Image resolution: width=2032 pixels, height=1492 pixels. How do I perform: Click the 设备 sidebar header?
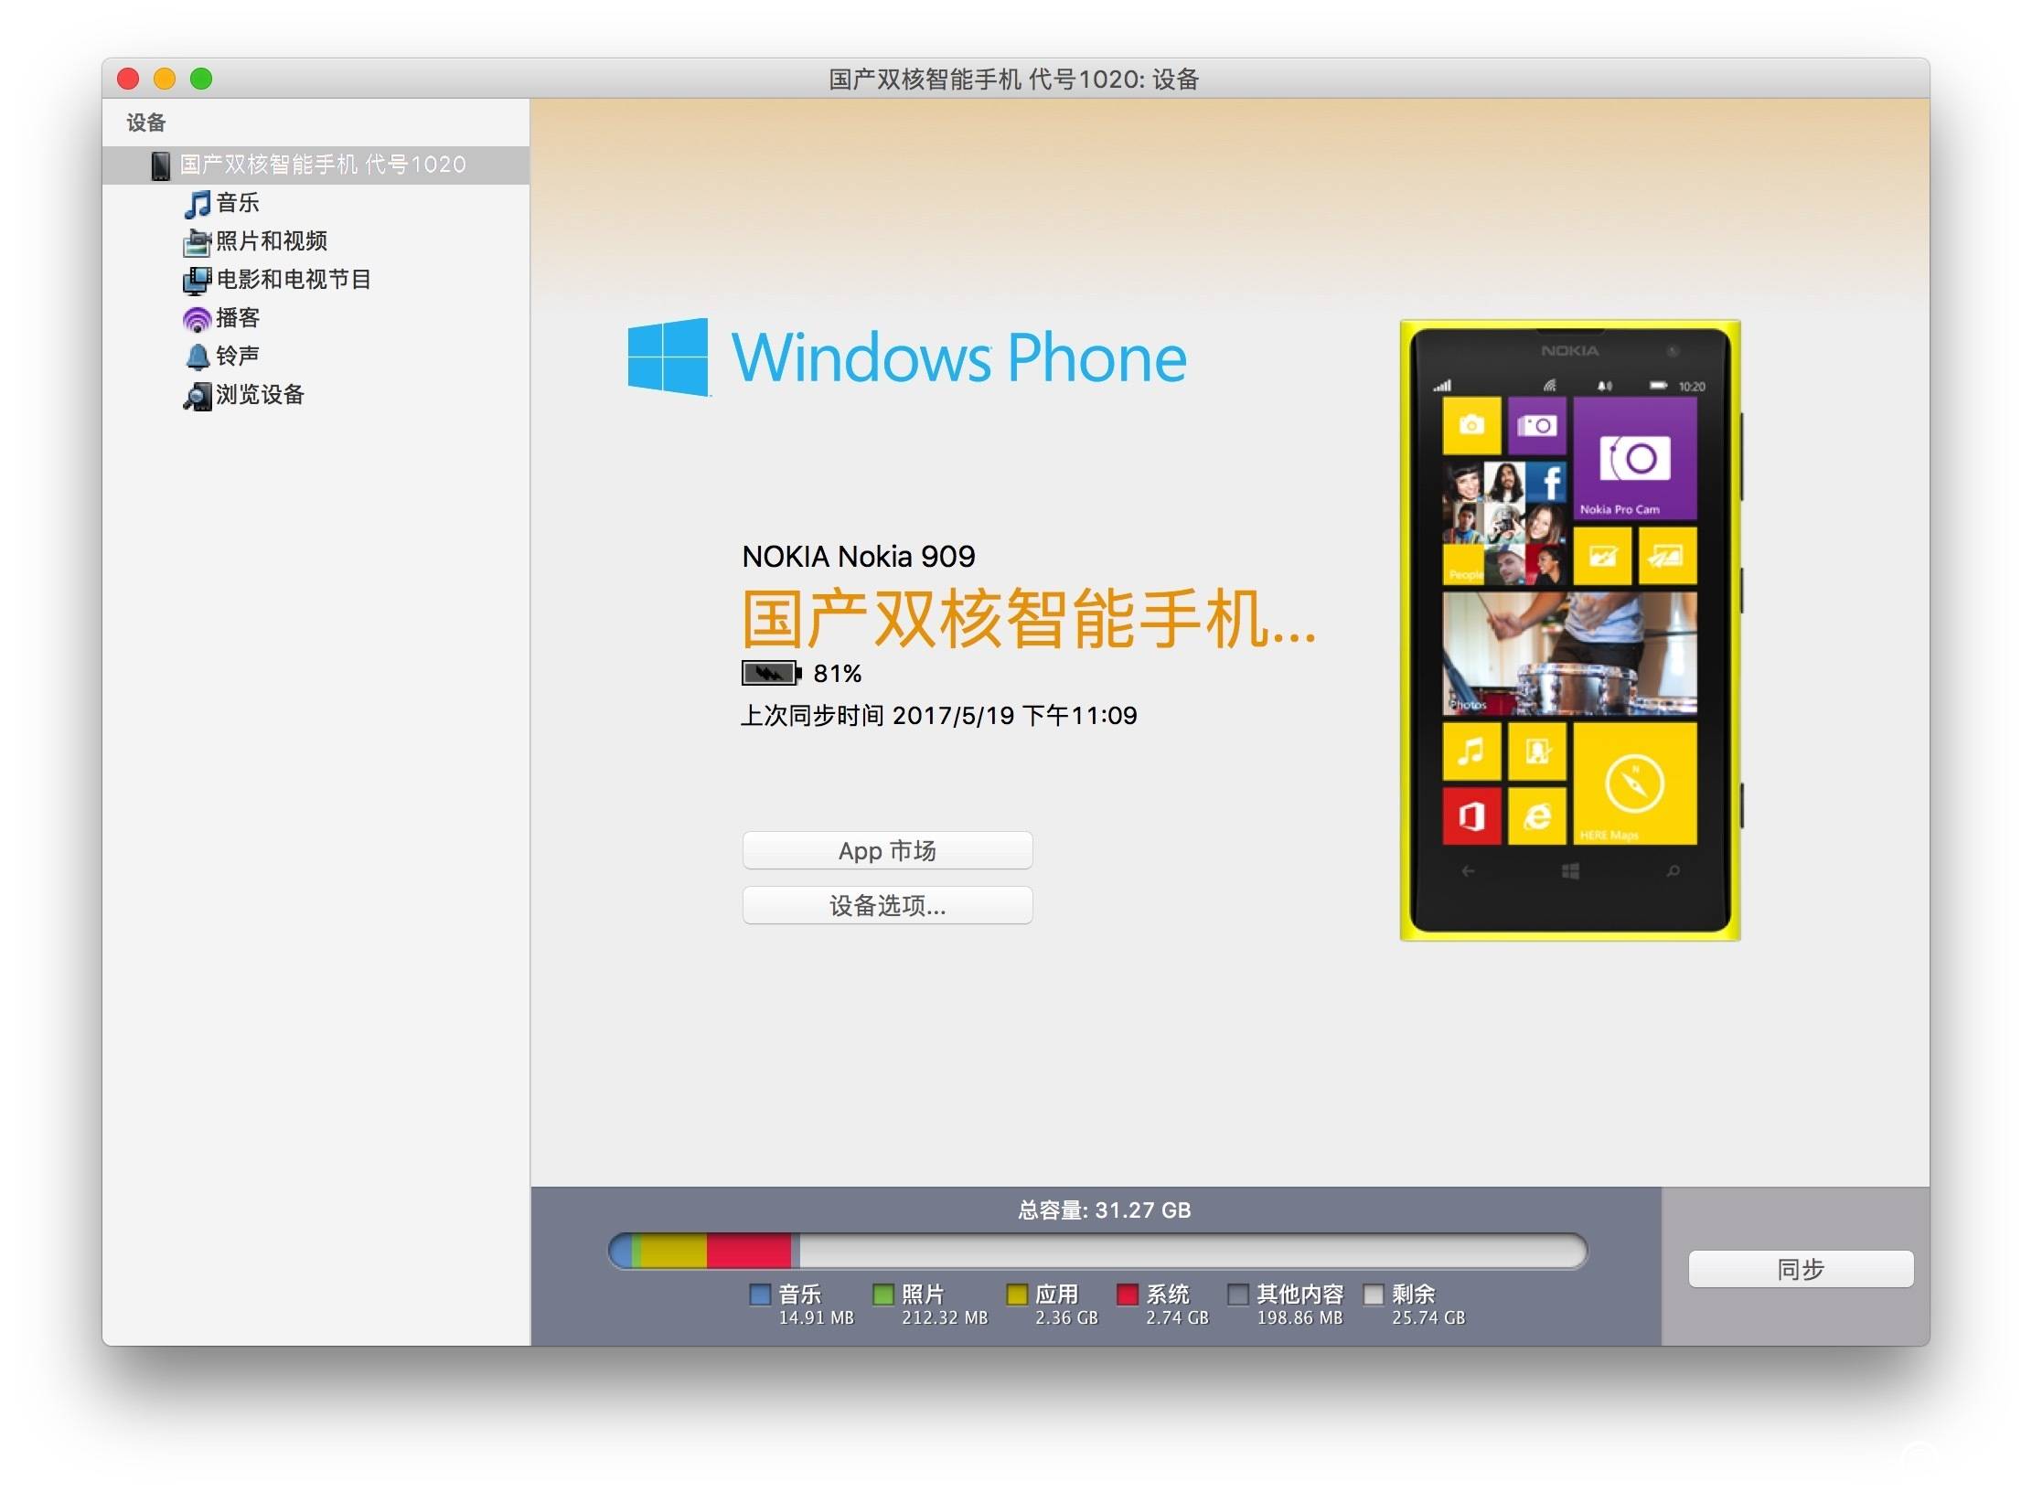146,123
